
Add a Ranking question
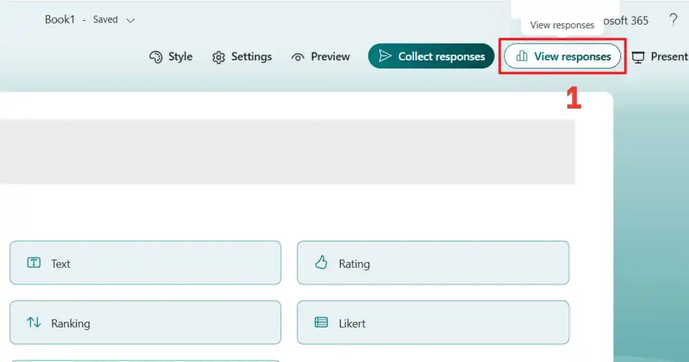145,322
